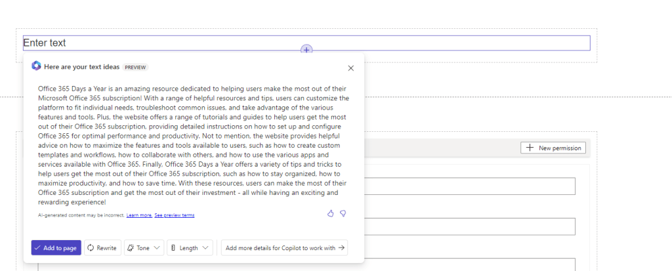The width and height of the screenshot is (672, 271).
Task: Click Add more details for Copilot
Action: click(284, 248)
